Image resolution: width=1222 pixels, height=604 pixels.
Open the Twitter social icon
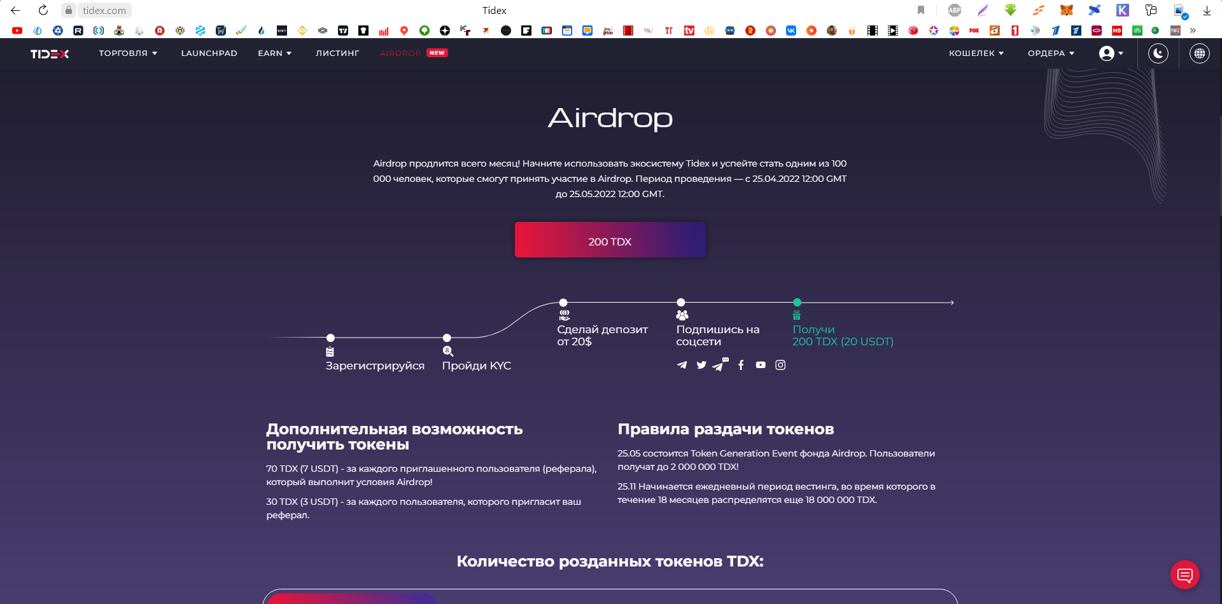pos(701,365)
